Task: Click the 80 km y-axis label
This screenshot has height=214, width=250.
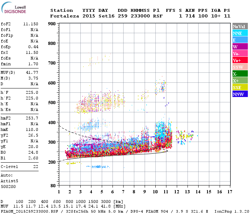Action: tap(53, 186)
